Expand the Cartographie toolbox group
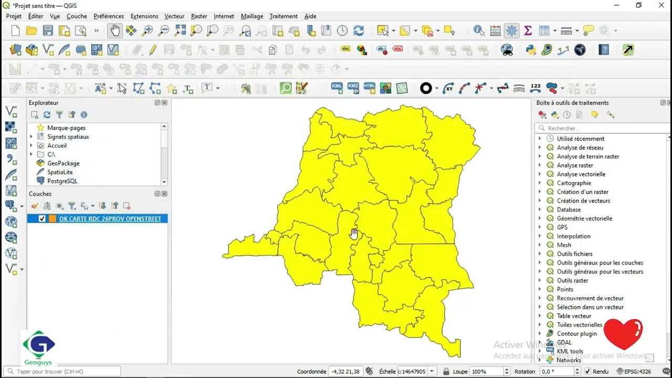The image size is (672, 378). (x=540, y=183)
